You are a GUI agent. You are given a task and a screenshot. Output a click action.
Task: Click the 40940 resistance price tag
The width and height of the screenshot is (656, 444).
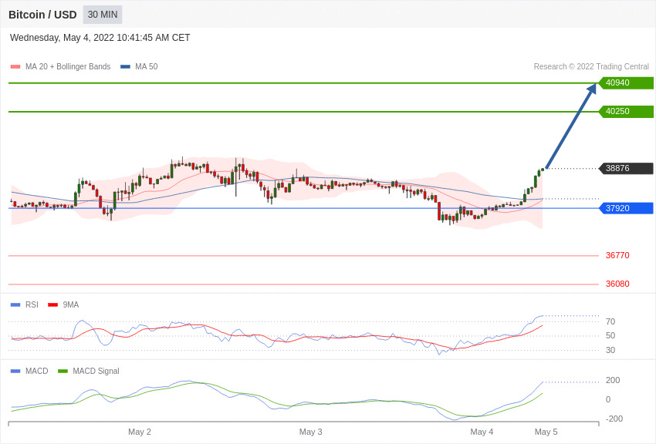[x=627, y=82]
